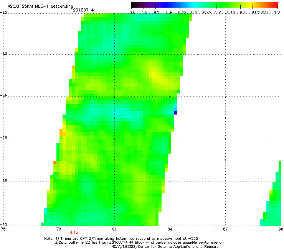This screenshot has width=284, height=249.
Task: Click the -0.15 colorbar tick label
Action: point(229,12)
